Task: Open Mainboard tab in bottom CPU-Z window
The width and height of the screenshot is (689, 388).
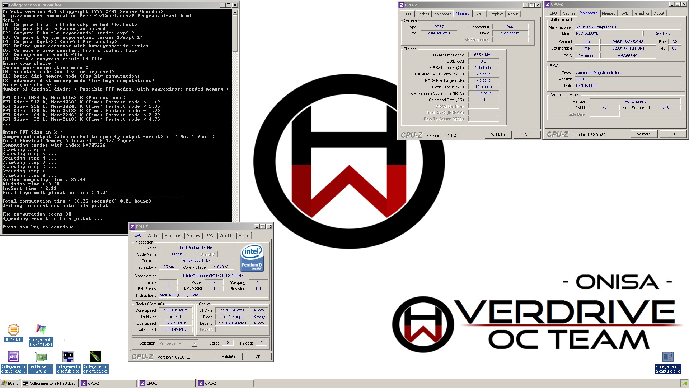Action: [173, 236]
